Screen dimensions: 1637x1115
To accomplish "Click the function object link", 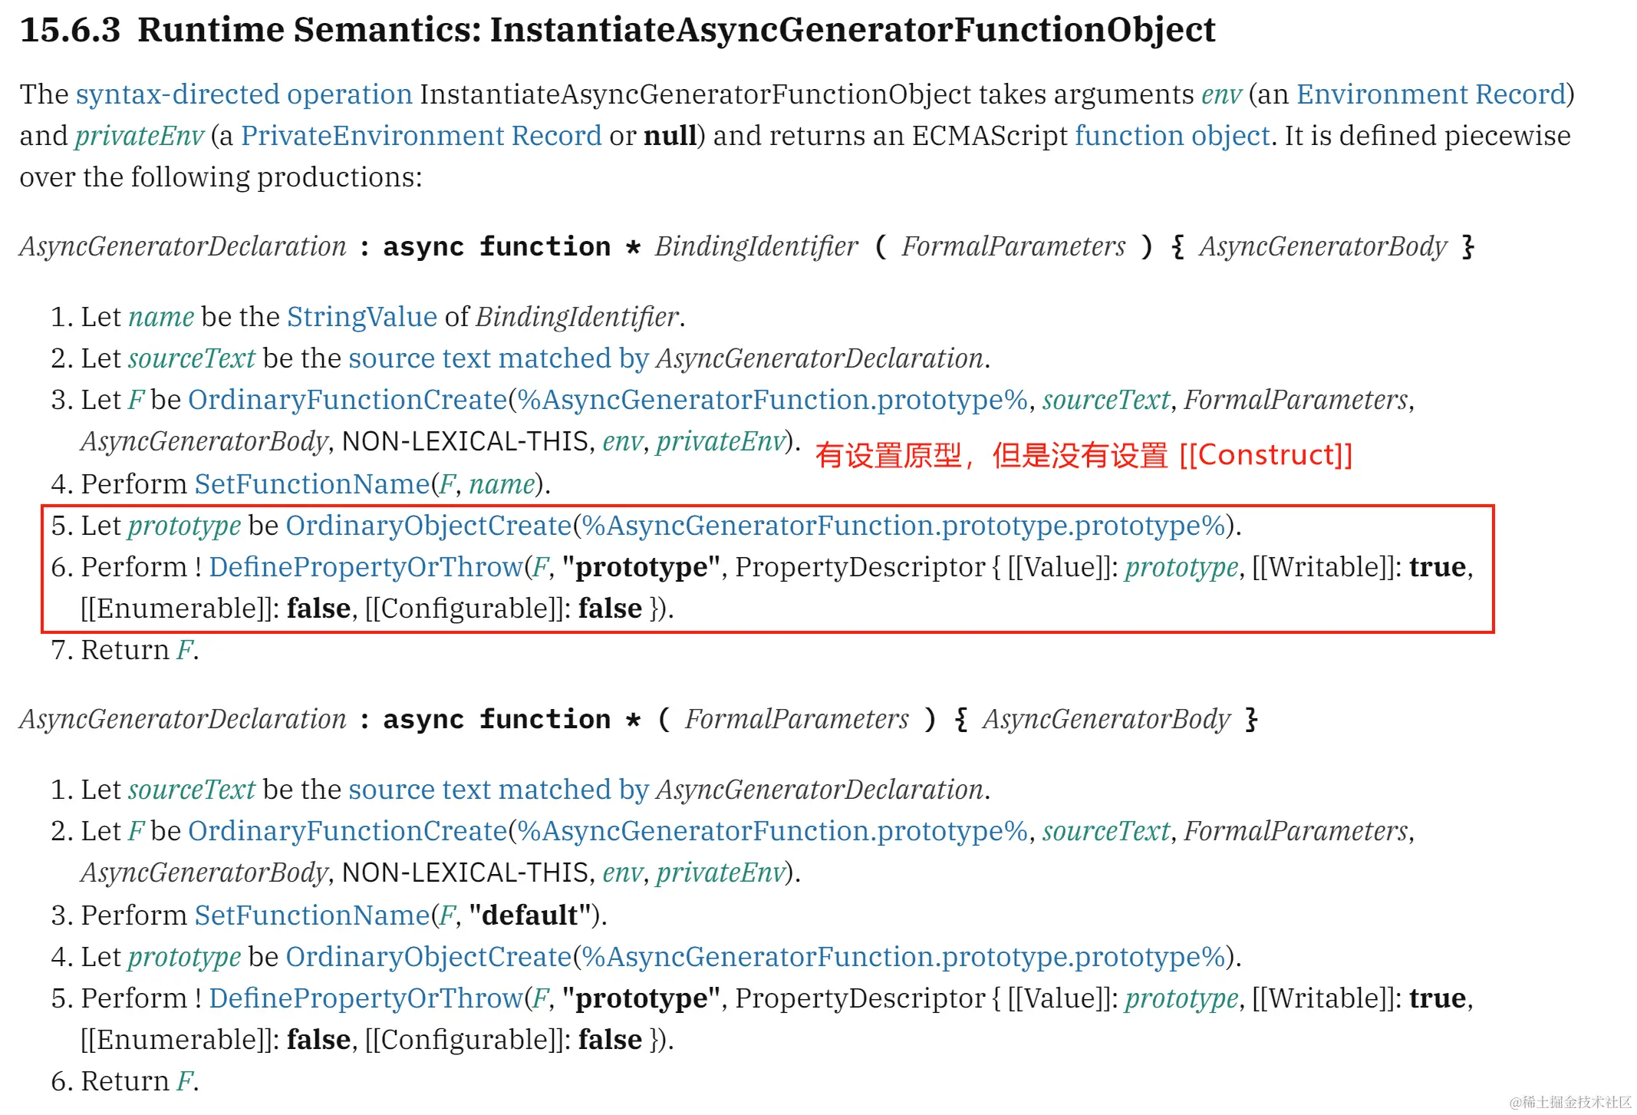I will (1172, 136).
